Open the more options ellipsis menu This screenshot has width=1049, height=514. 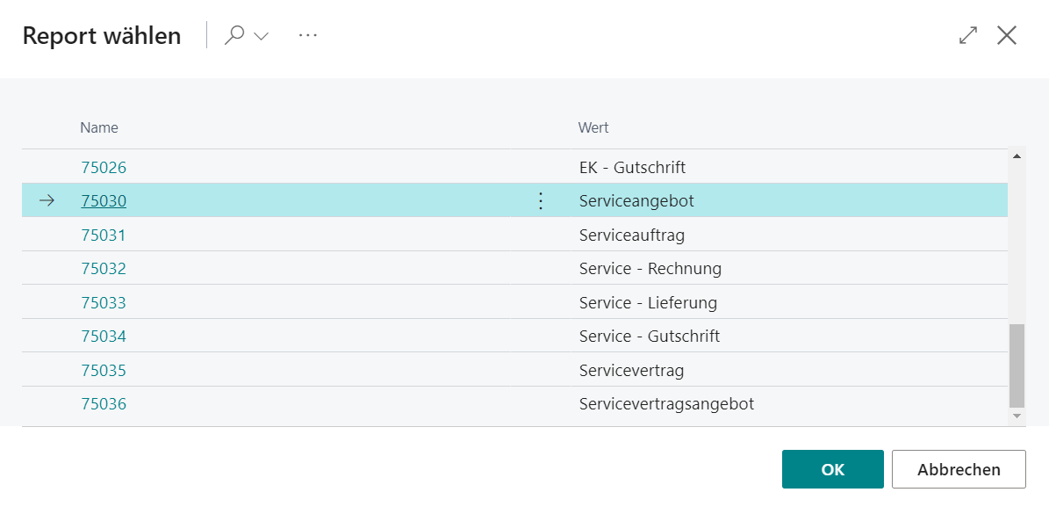pos(307,35)
